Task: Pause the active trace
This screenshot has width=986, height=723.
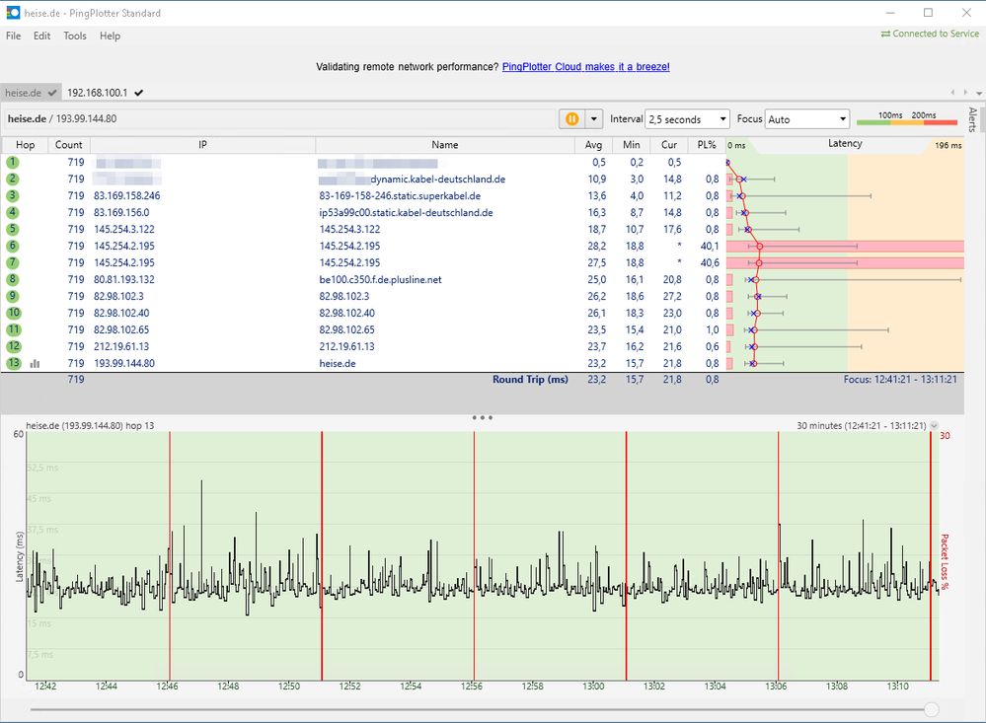Action: pyautogui.click(x=570, y=118)
